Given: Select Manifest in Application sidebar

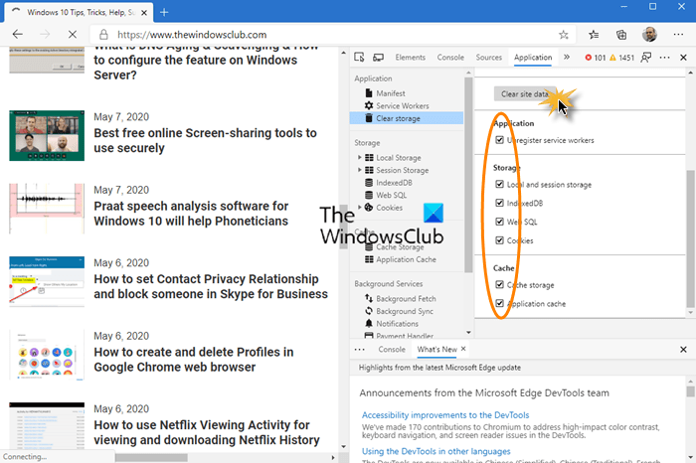Looking at the screenshot, I should (391, 93).
